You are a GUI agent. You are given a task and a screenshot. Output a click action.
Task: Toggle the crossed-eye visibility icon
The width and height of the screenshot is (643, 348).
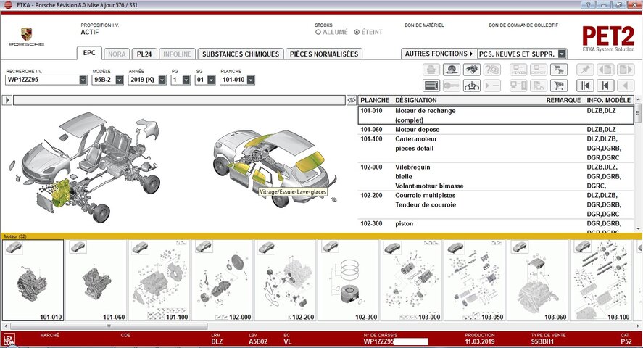pos(352,100)
